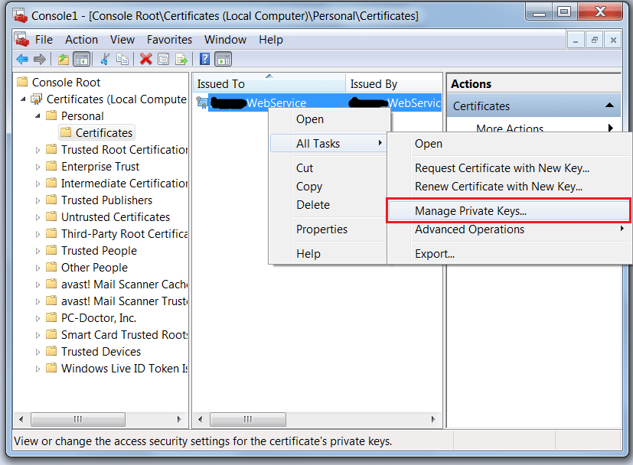Open the More Actions submenu arrow
This screenshot has height=465, width=633.
pyautogui.click(x=611, y=128)
